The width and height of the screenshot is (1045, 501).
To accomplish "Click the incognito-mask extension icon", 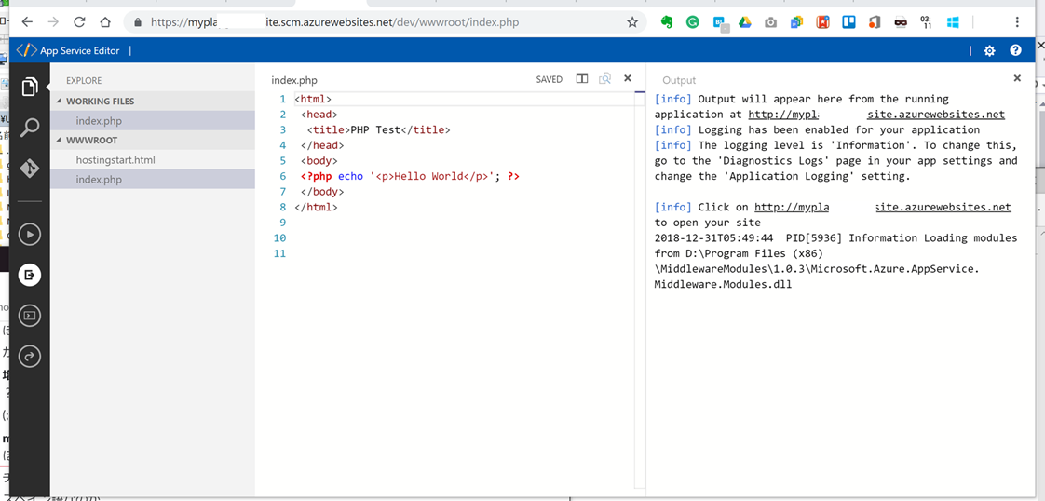I will [901, 22].
